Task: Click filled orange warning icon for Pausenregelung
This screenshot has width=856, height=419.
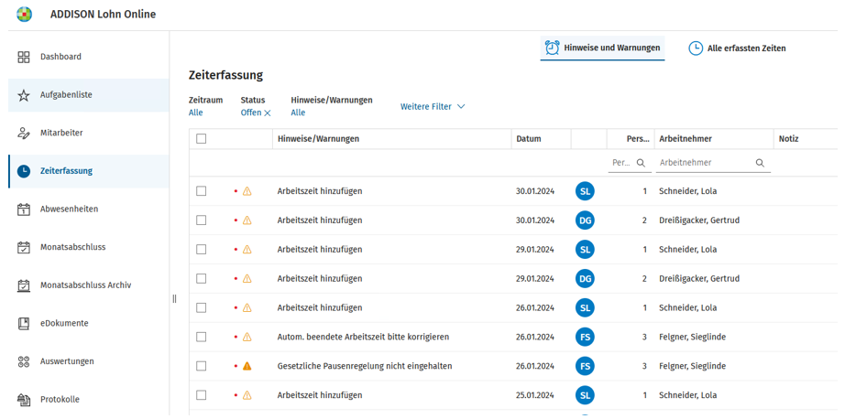Action: coord(247,366)
